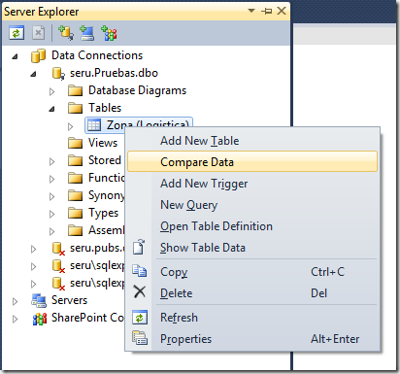Click the greyed Stop Refresh toolbar icon
Image resolution: width=400 pixels, height=374 pixels.
coord(39,33)
